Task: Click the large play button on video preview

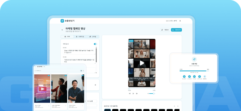Action: (142, 63)
